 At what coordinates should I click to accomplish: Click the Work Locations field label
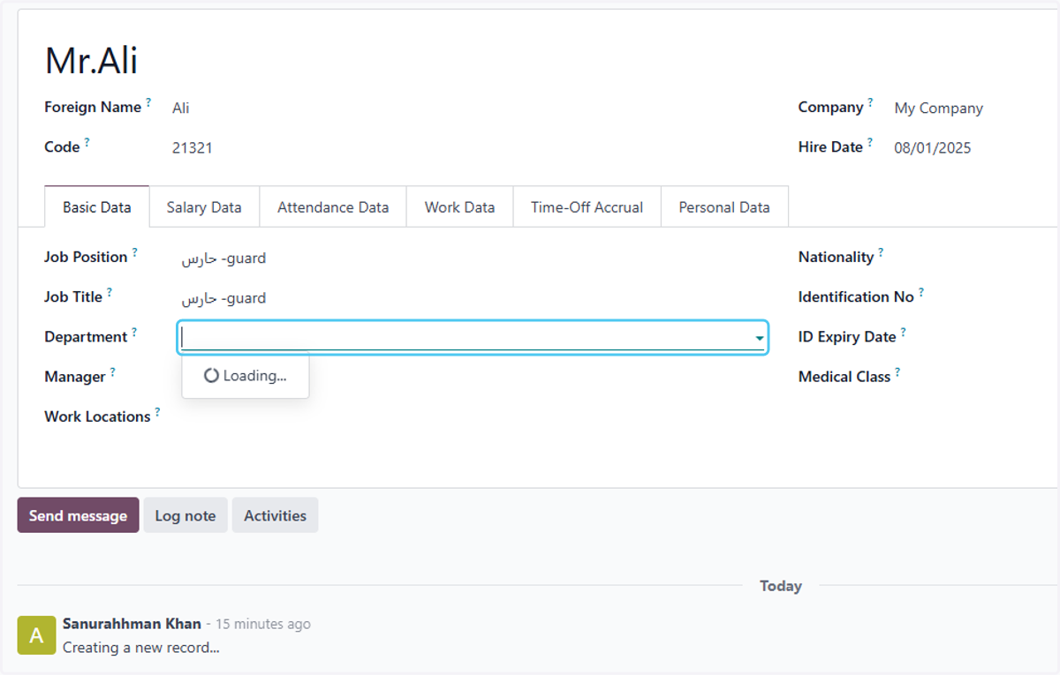[97, 416]
